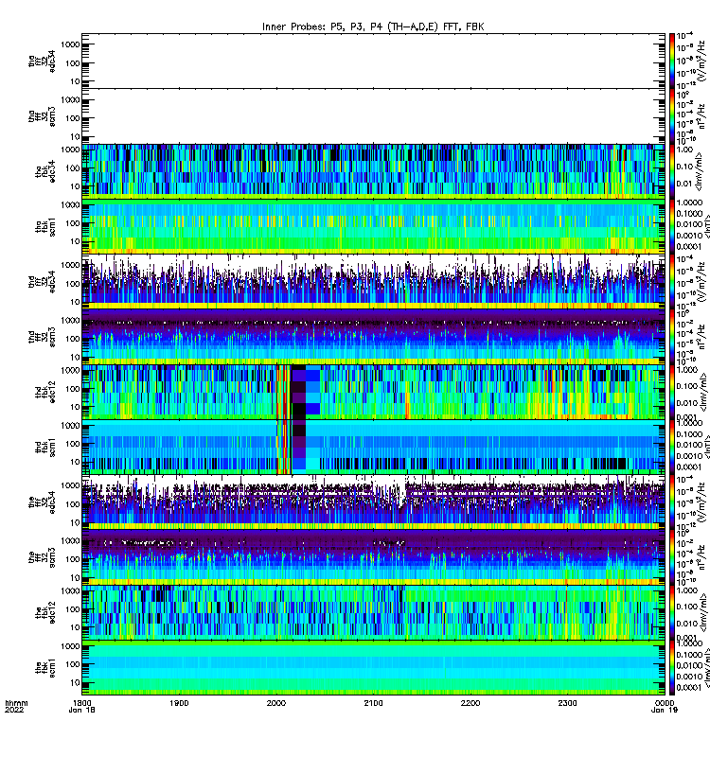
Task: Click the color bar beside tha fff scm3 panel
Action: (x=672, y=115)
